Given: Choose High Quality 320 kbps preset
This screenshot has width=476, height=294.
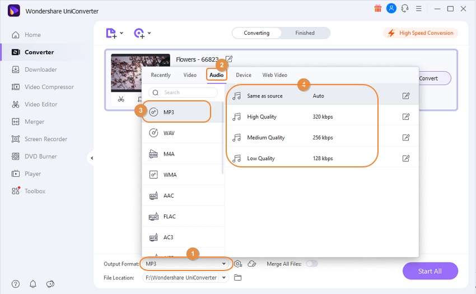Looking at the screenshot, I should [x=322, y=116].
